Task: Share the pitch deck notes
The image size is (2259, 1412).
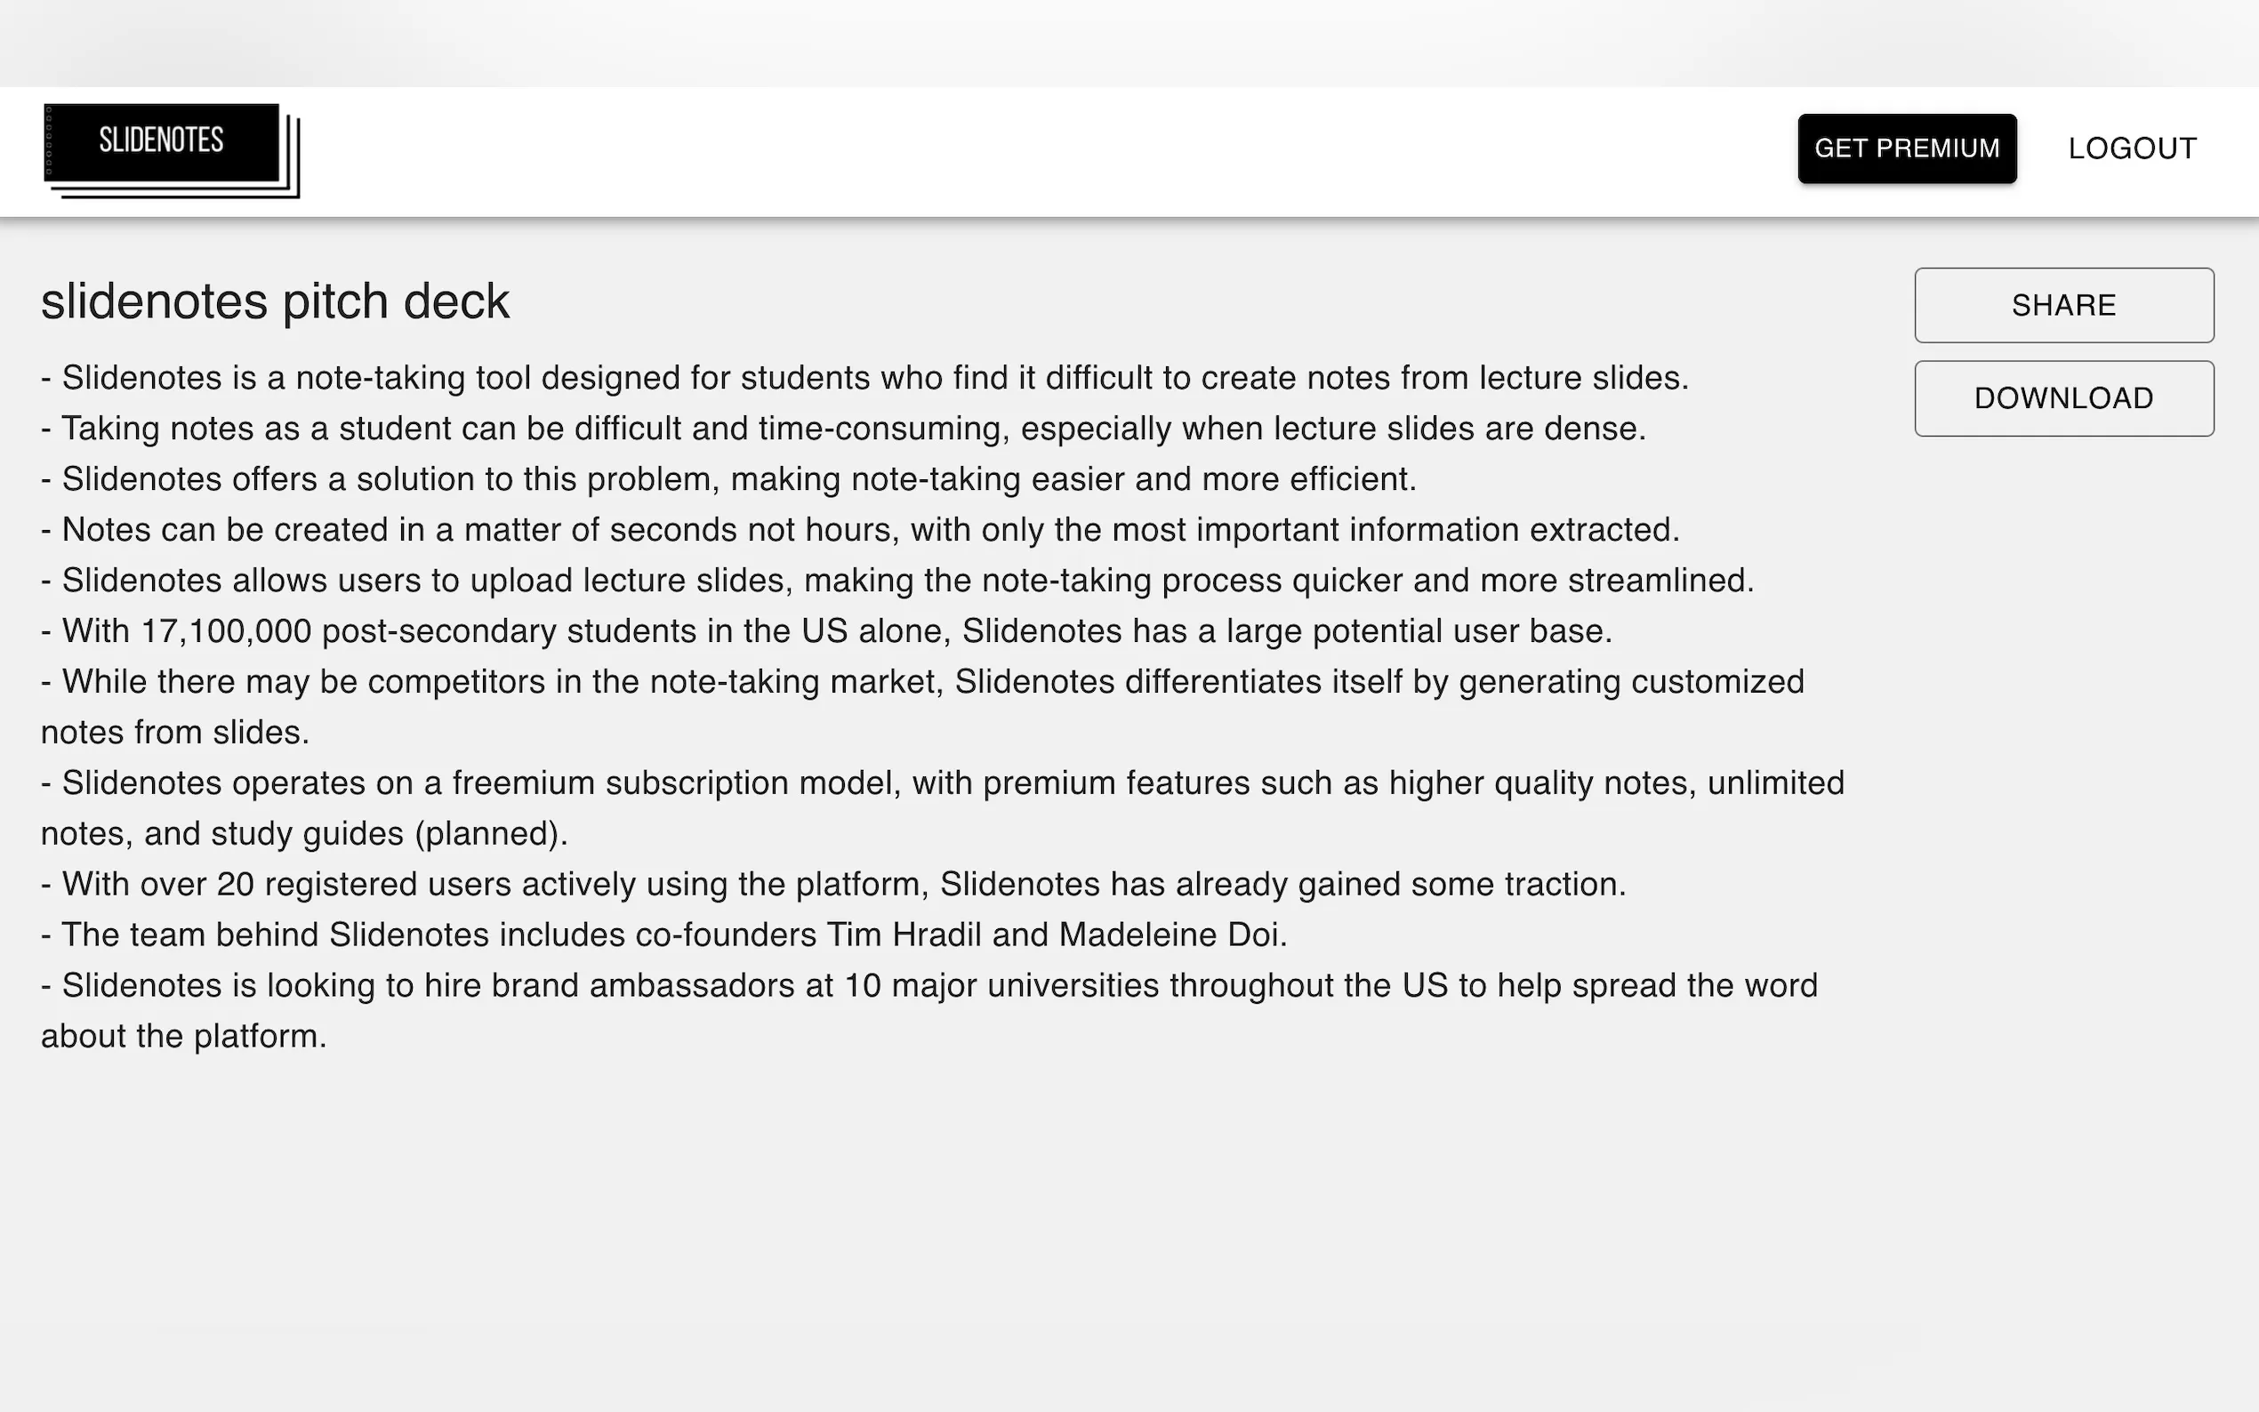Action: click(x=2062, y=305)
